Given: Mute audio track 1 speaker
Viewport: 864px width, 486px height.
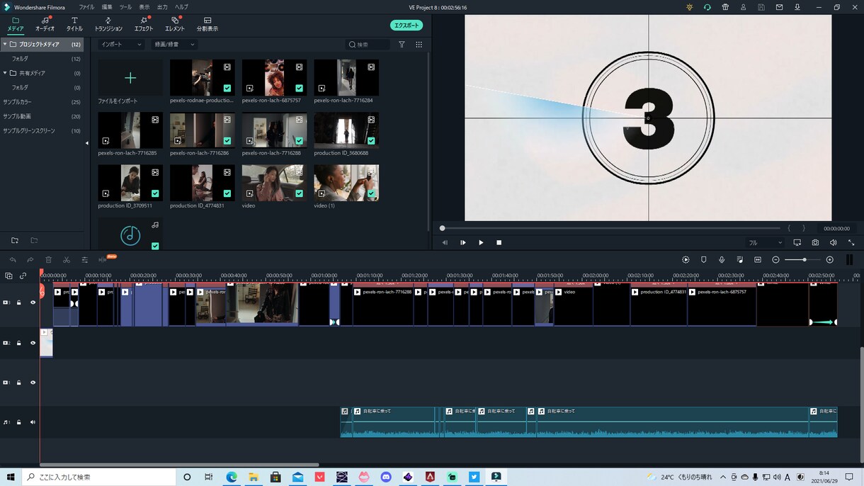Looking at the screenshot, I should [x=33, y=422].
